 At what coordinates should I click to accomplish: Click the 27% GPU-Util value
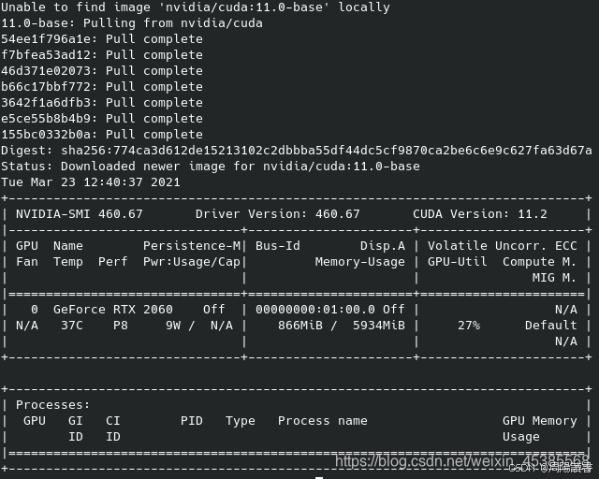tap(469, 325)
